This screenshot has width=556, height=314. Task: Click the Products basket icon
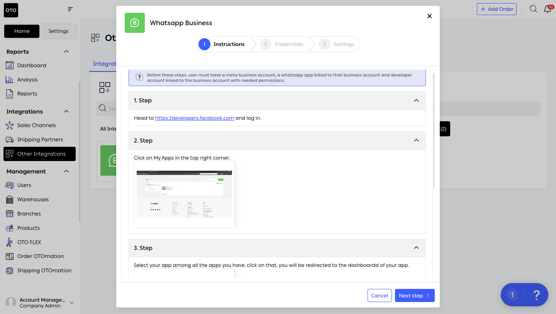tap(10, 228)
